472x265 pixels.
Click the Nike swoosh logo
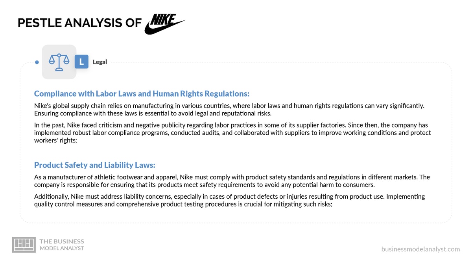coord(164,24)
